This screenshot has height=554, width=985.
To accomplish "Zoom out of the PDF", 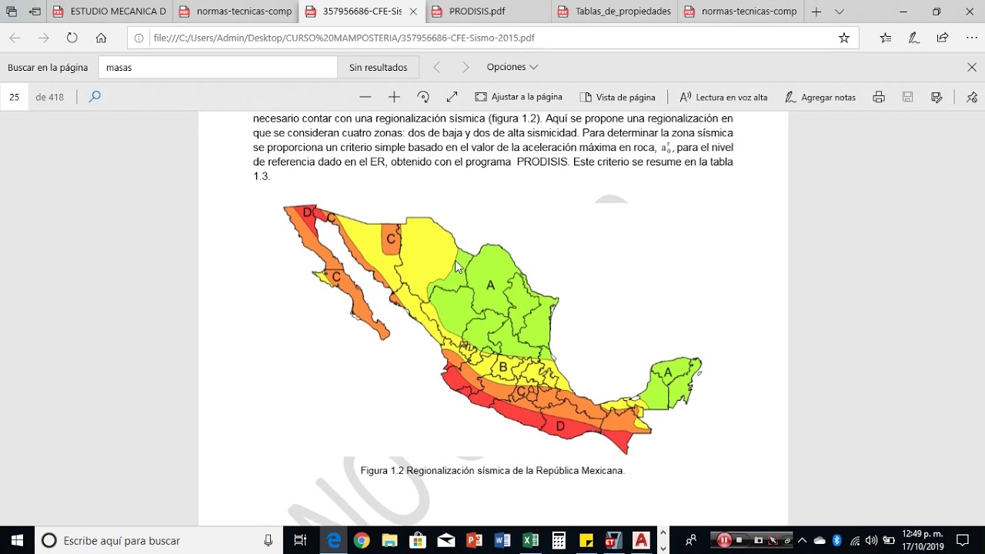I will click(366, 97).
